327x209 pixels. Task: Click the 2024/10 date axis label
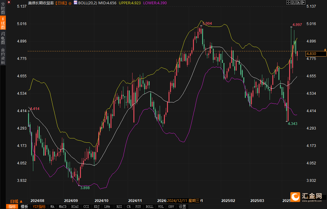(x=102, y=201)
